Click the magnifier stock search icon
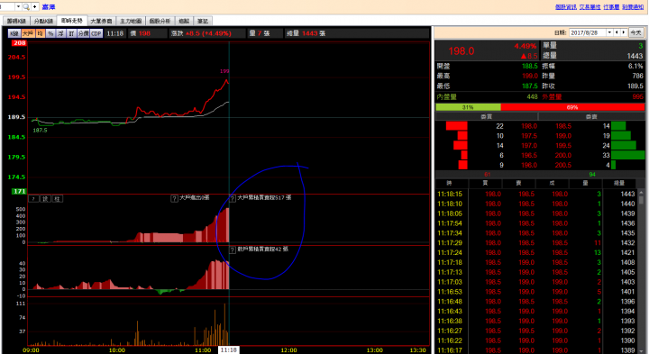This screenshot has width=649, height=354. 26,6
